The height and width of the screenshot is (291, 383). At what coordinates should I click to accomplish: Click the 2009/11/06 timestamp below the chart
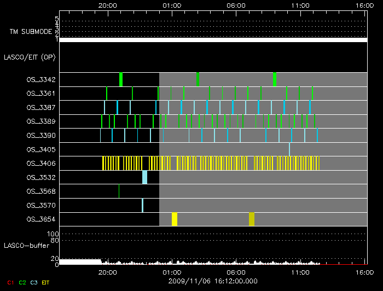tap(213, 280)
